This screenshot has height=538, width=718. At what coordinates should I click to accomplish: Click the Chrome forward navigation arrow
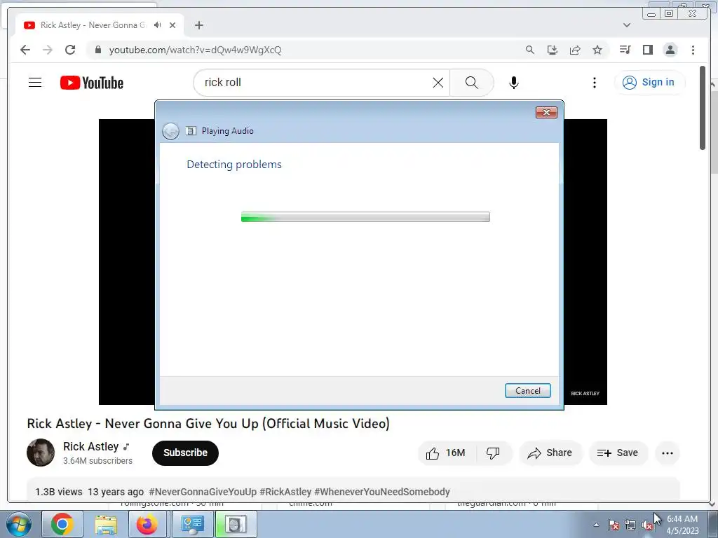[48, 50]
